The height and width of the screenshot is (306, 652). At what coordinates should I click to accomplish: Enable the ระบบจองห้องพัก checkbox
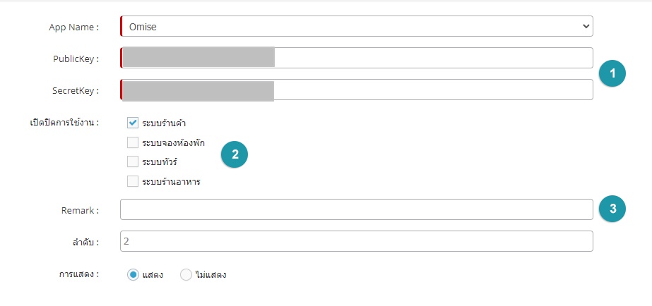(x=133, y=142)
